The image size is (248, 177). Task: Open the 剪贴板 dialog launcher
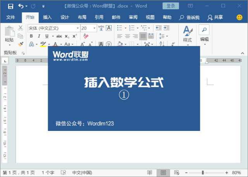[23, 53]
